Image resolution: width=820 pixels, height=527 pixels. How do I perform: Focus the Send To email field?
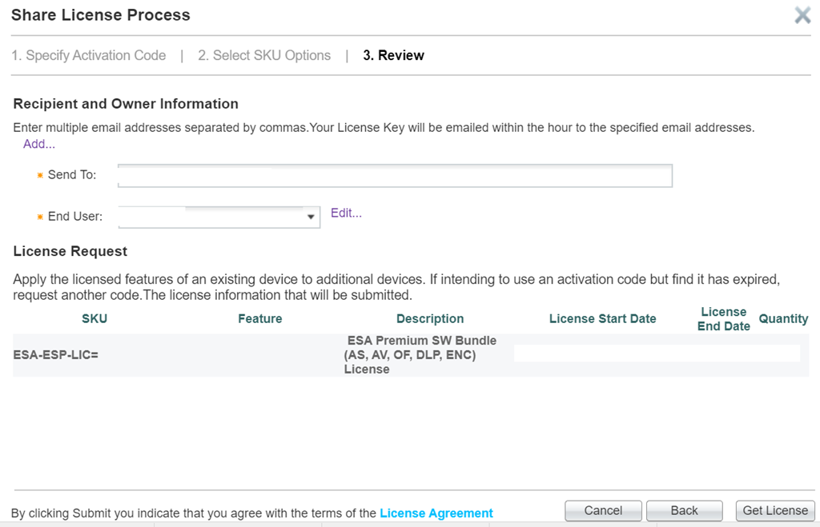pyautogui.click(x=395, y=175)
